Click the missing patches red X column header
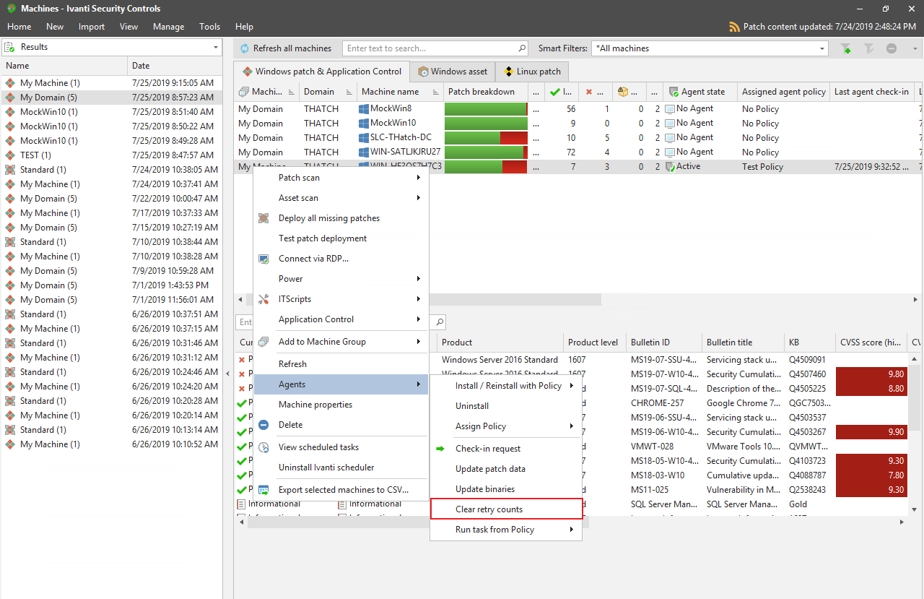The image size is (924, 599). (x=596, y=92)
